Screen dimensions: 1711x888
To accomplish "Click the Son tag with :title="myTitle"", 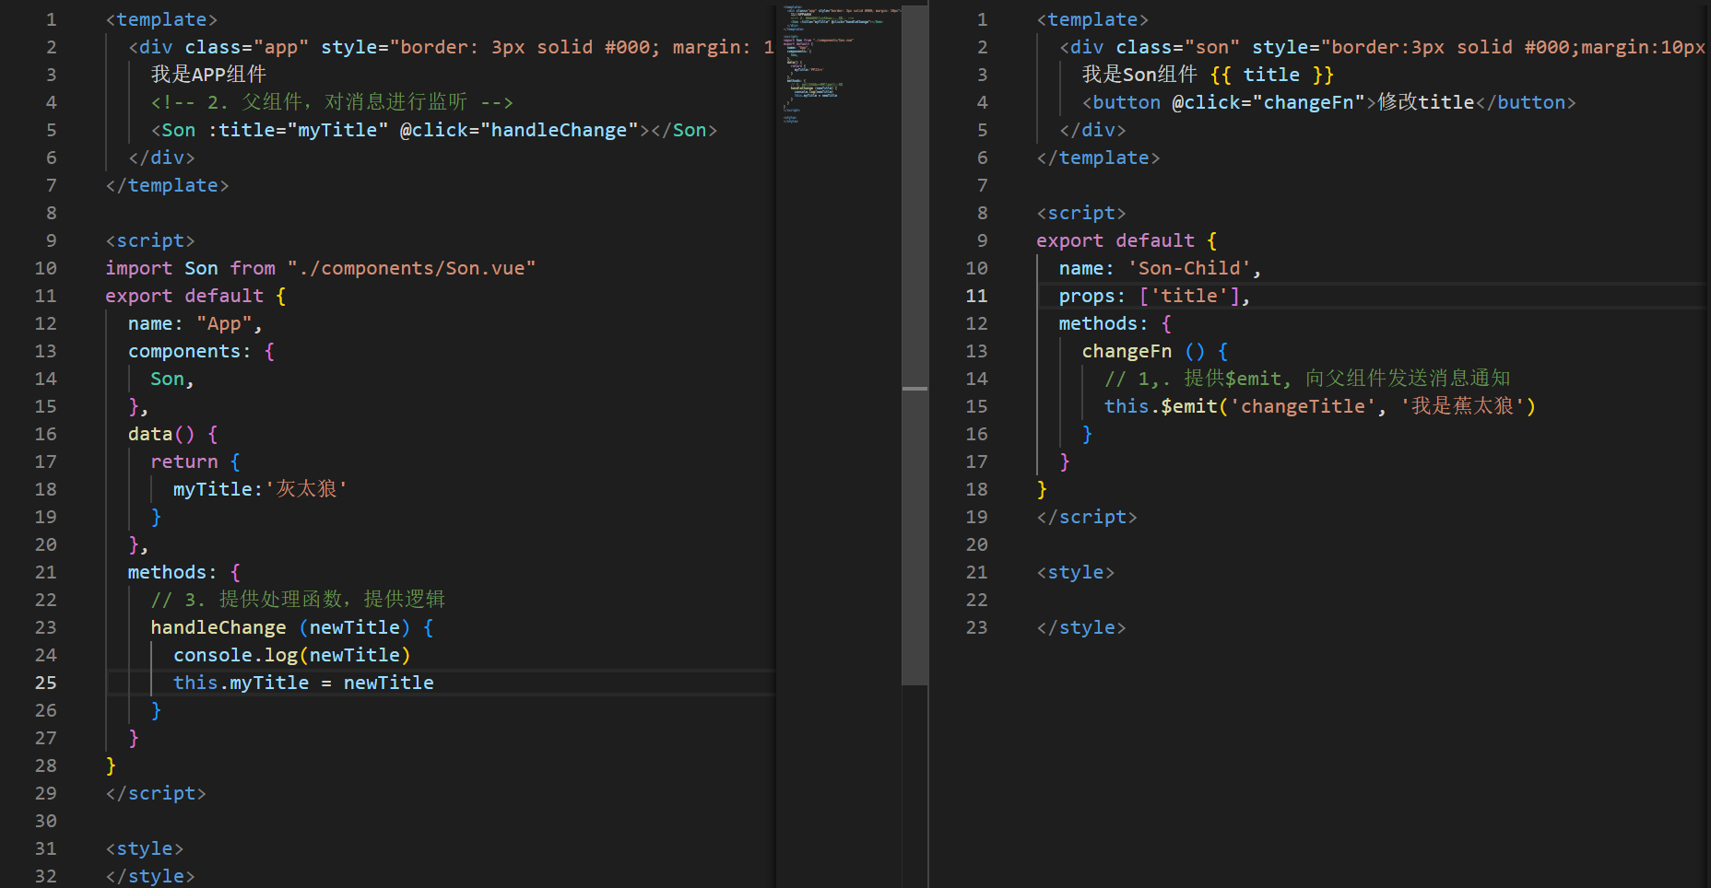I will pos(434,130).
